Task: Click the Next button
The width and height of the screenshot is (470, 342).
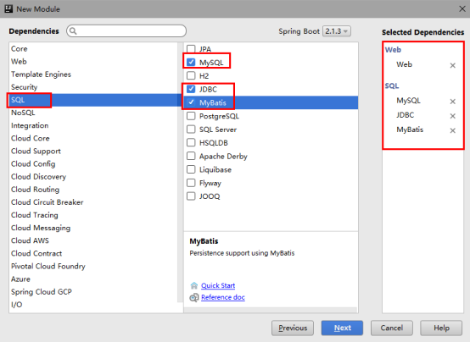Action: point(342,328)
